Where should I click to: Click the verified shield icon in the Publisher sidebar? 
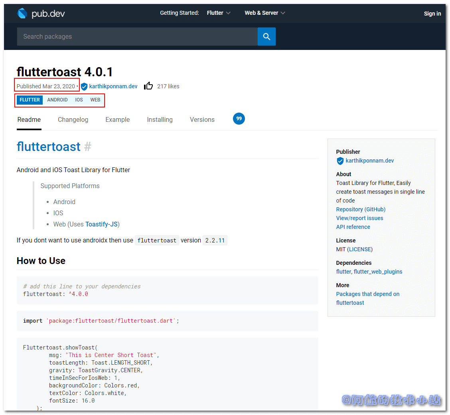pyautogui.click(x=340, y=161)
